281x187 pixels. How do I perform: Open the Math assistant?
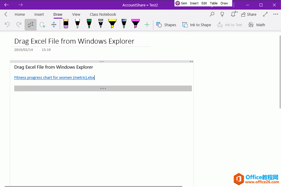(x=256, y=25)
